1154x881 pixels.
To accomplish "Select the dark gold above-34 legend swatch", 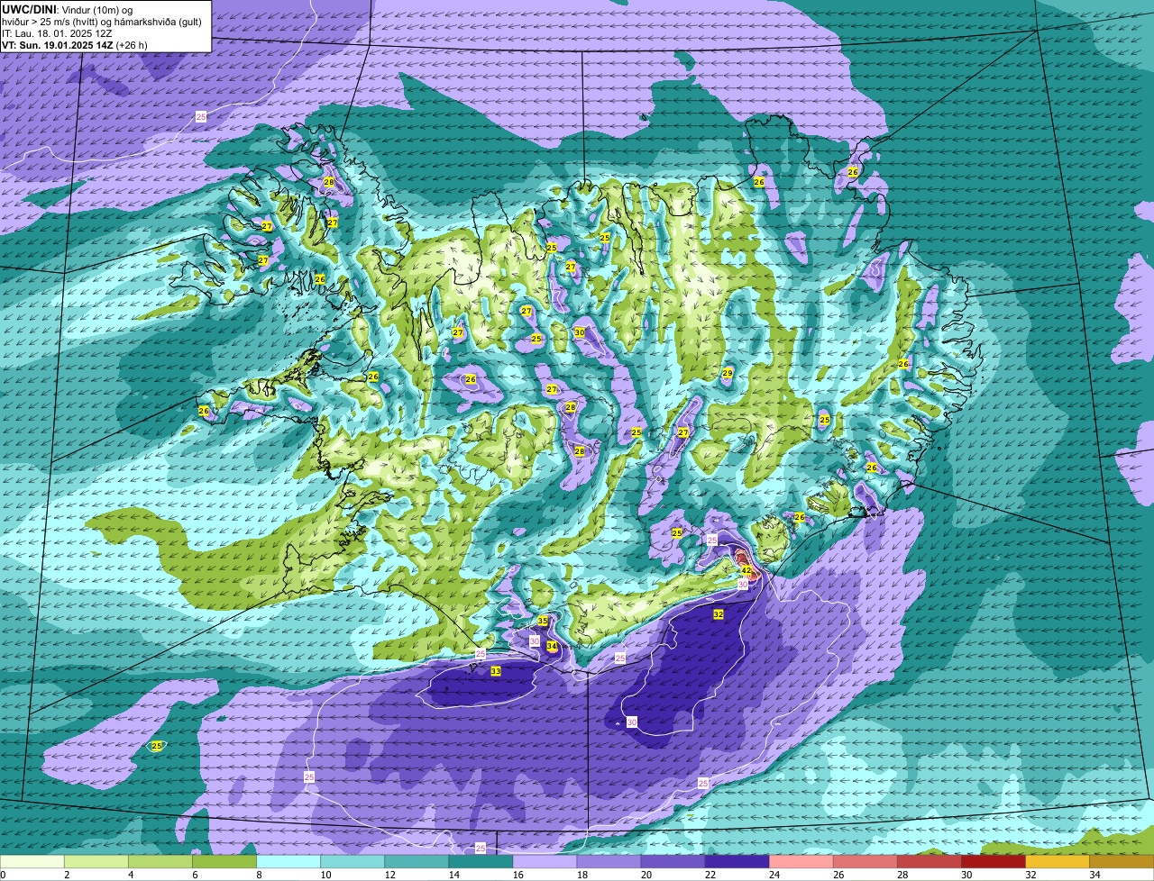I will (x=1122, y=862).
